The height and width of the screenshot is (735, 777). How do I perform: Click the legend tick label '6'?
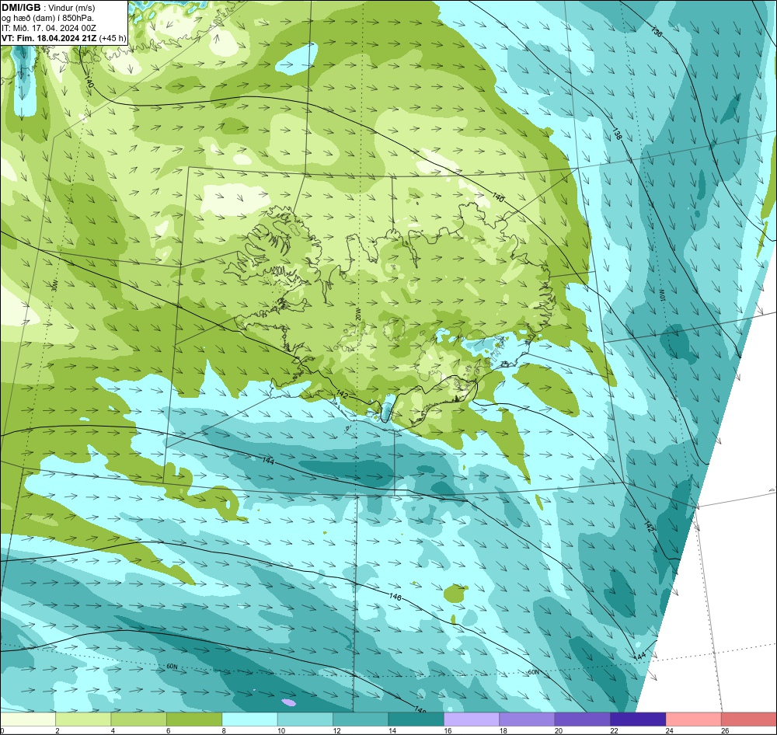169,730
